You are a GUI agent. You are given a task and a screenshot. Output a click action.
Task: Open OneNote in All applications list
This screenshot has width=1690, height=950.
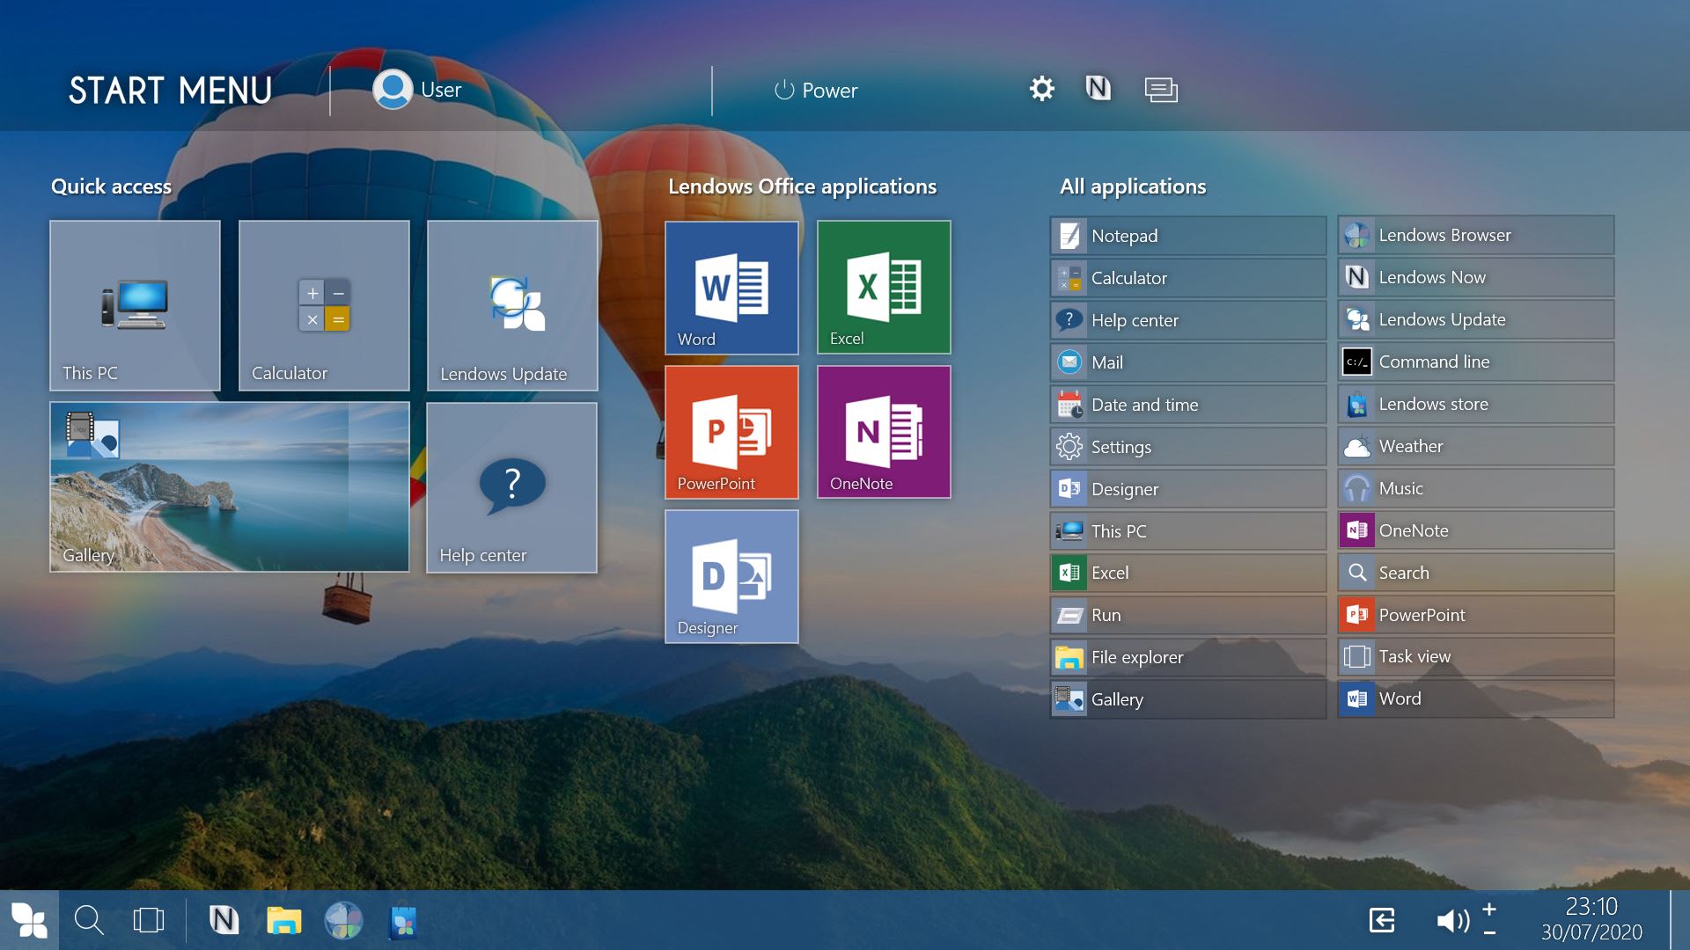1476,530
